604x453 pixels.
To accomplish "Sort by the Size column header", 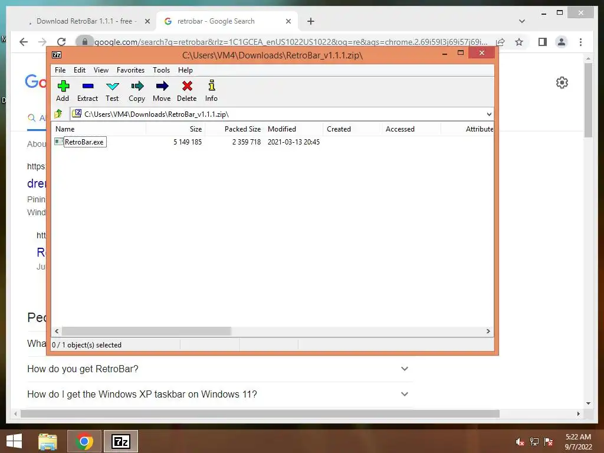I will point(176,129).
